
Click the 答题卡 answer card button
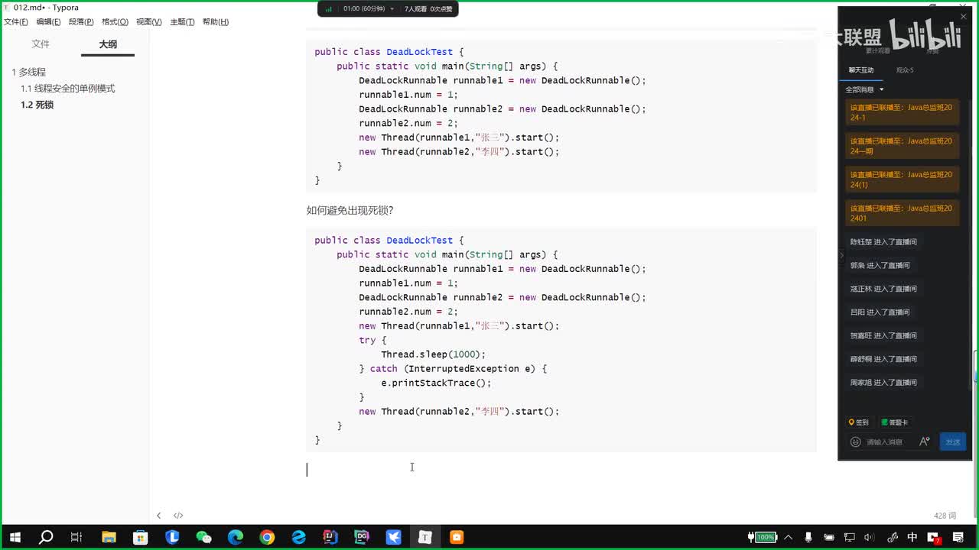[895, 422]
